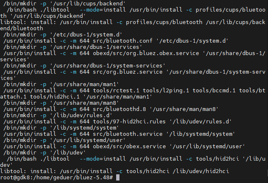Image resolution: width=268 pixels, height=183 pixels.
Task: Click the first --mode=install option text
Action: pos(103,10)
